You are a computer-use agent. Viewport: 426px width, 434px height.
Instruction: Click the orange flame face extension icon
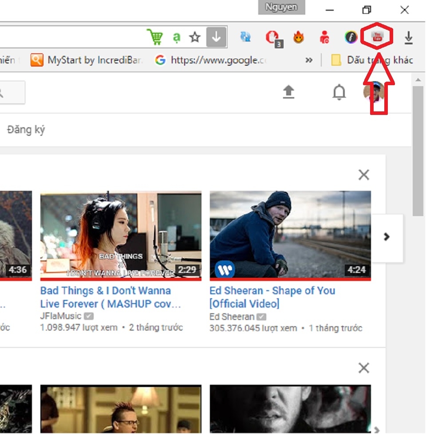pos(298,37)
